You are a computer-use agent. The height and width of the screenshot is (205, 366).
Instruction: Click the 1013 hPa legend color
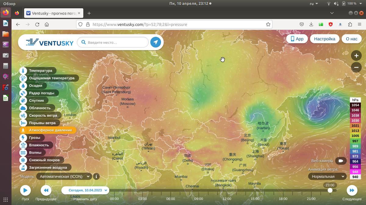coord(355,131)
